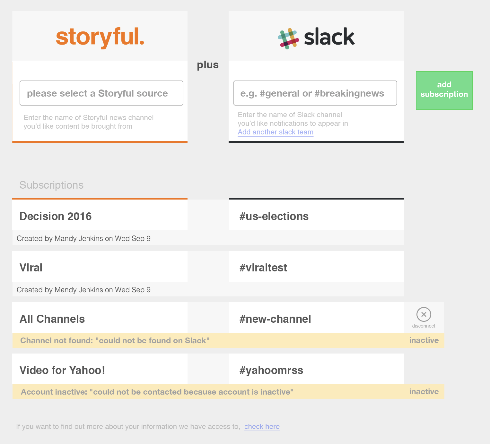490x444 pixels.
Task: Click the green add subscription button
Action: coord(444,91)
